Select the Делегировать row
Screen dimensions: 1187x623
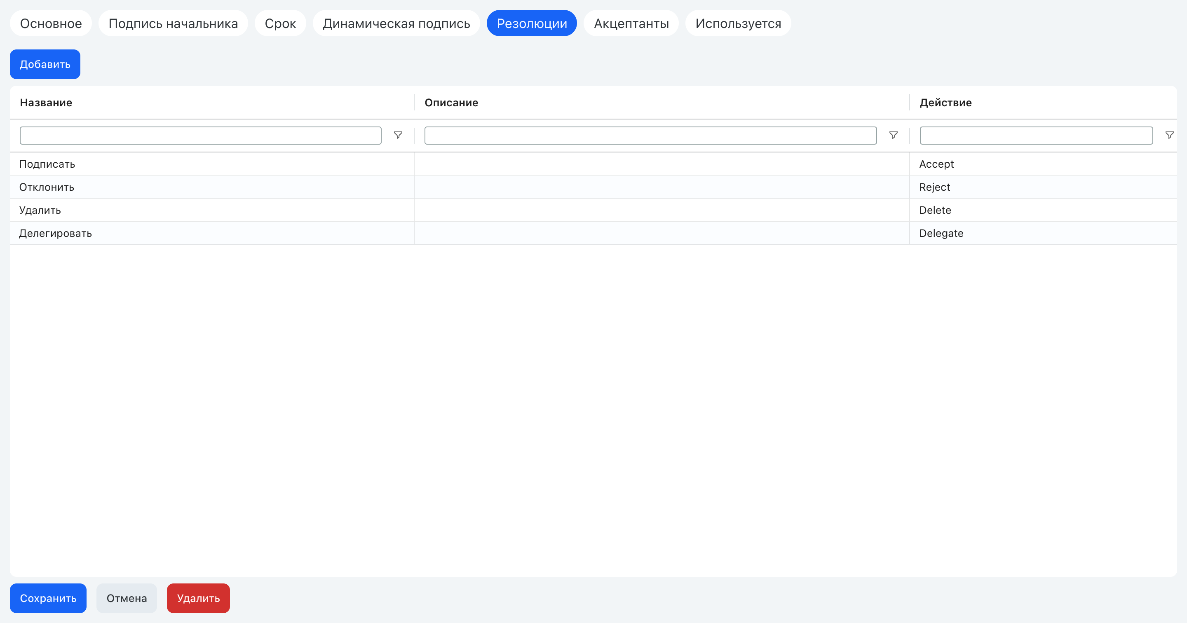(593, 233)
